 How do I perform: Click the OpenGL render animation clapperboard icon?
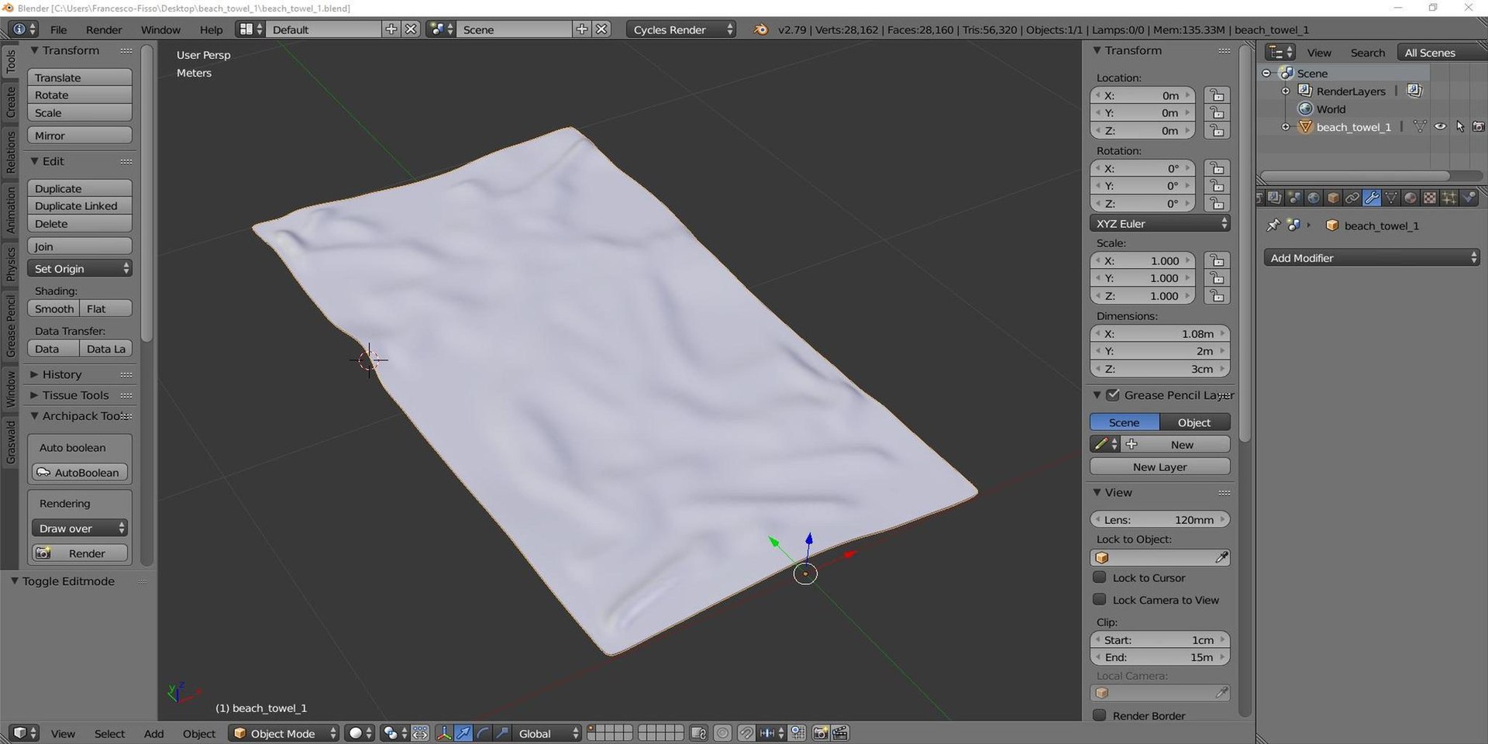click(840, 733)
